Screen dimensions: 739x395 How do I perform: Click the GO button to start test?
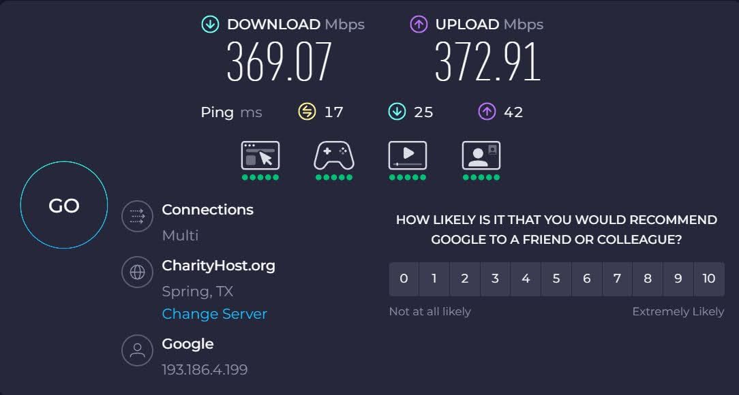[64, 205]
